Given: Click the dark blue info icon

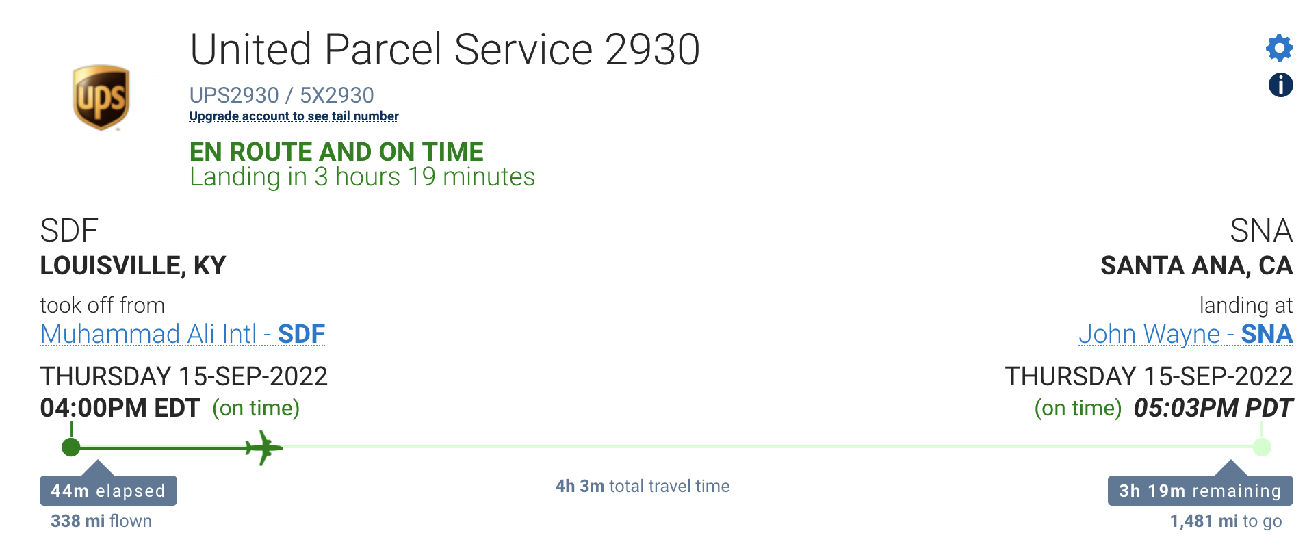Looking at the screenshot, I should (1280, 86).
